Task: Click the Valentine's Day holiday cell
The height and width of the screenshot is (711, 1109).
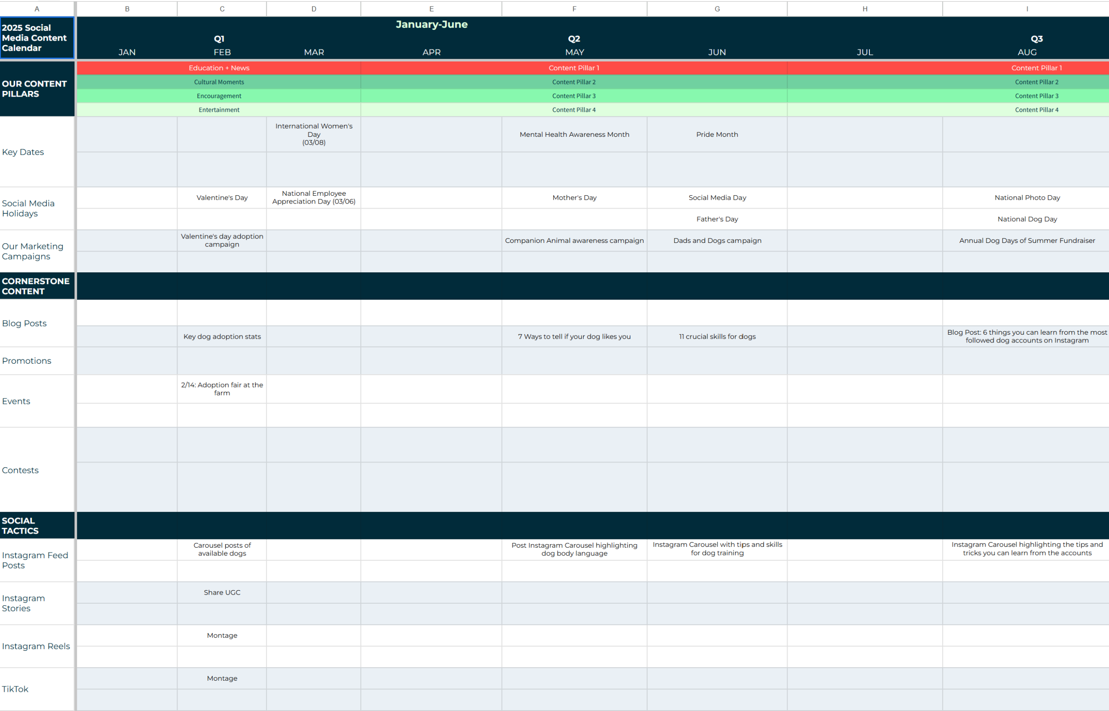Action: [222, 197]
